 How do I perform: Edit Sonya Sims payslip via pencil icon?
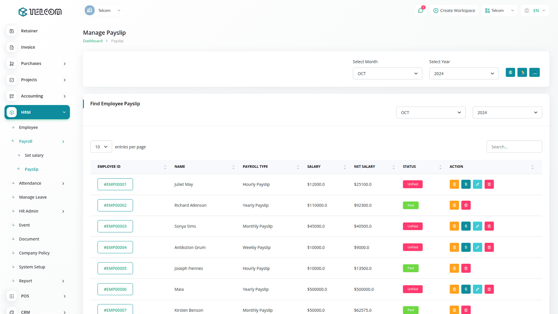coord(477,226)
